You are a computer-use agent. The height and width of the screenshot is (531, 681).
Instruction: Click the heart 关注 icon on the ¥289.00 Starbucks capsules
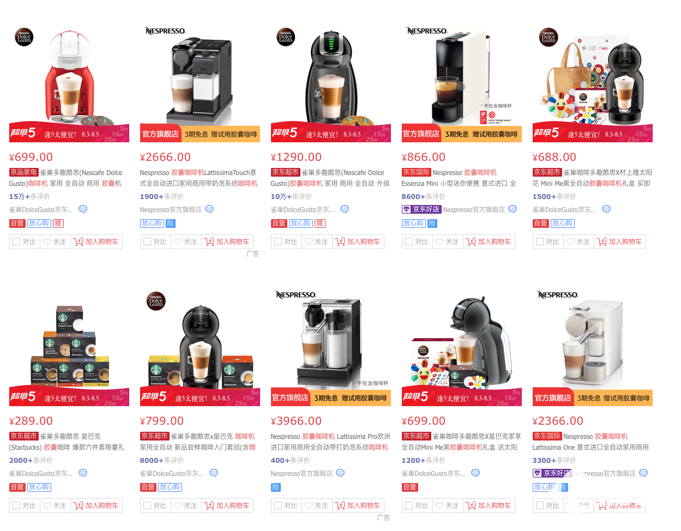(47, 505)
